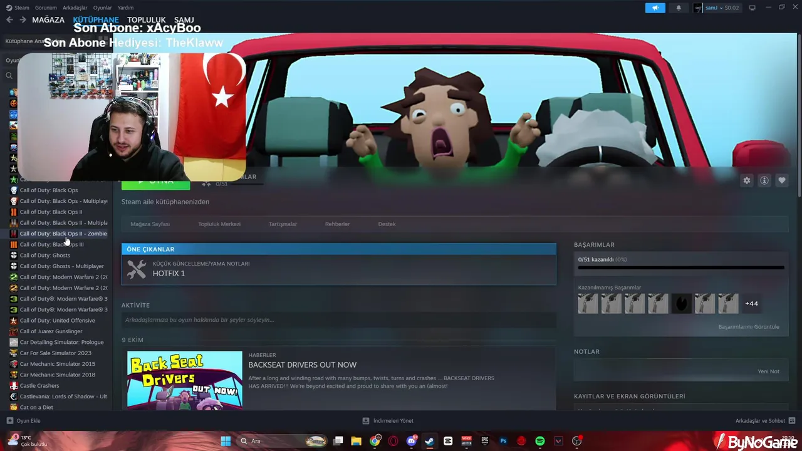Screen dimensions: 802x451
Task: Add game to favorites heart icon
Action: click(781, 180)
